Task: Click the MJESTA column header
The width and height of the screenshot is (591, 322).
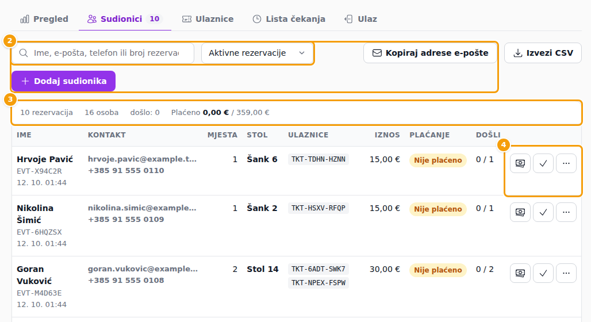Action: pos(222,135)
